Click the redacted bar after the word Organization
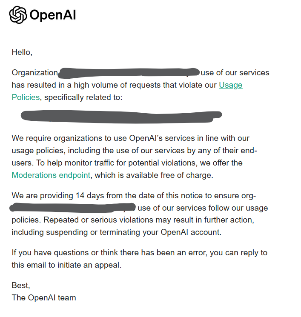301x317 pixels. 129,73
